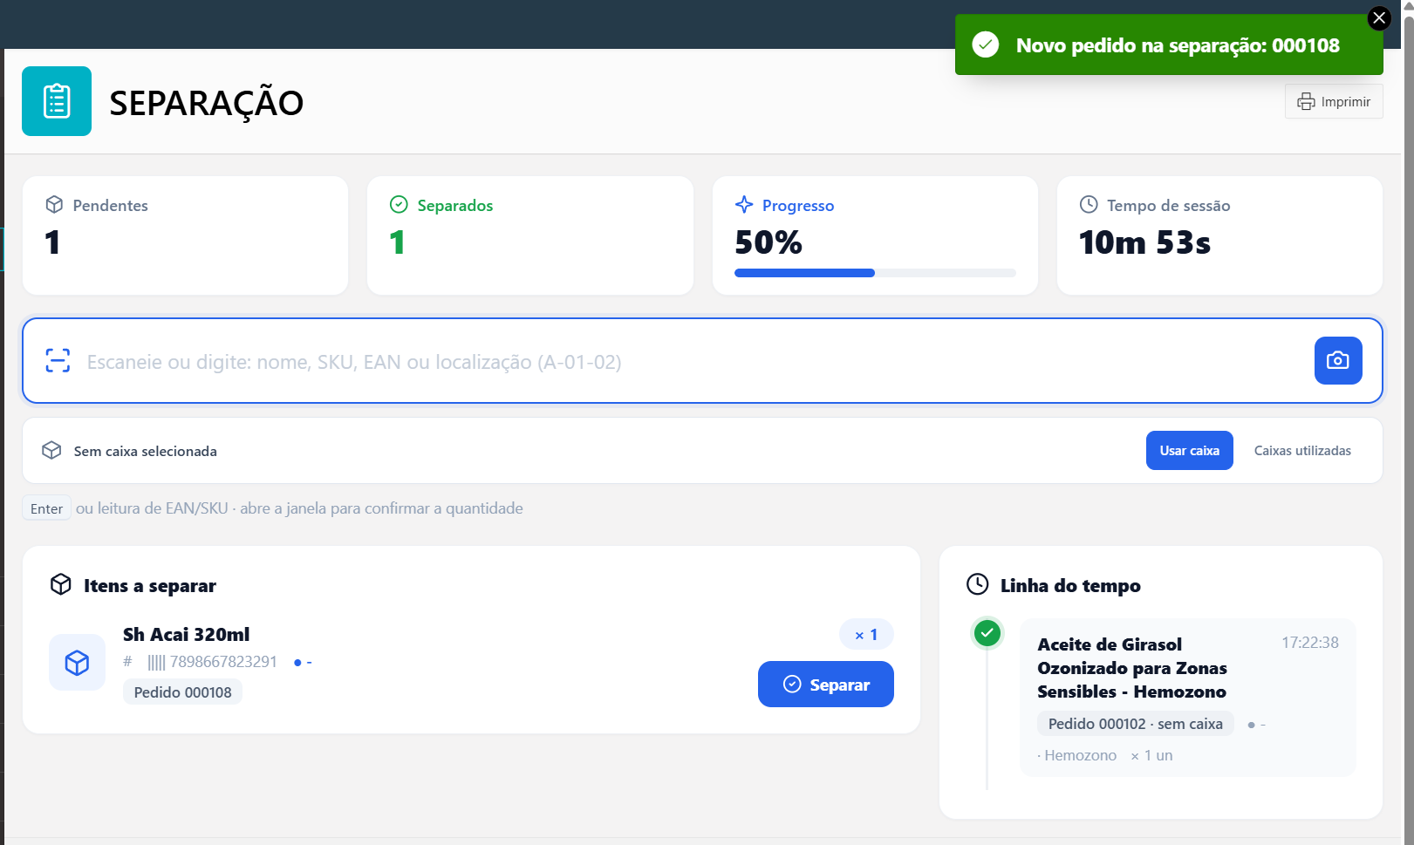The height and width of the screenshot is (845, 1414).
Task: Open Caixas utilizadas
Action: (x=1302, y=451)
